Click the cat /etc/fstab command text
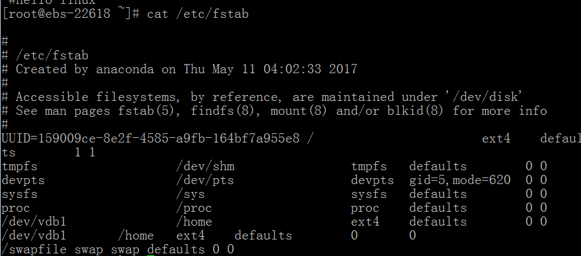 198,14
